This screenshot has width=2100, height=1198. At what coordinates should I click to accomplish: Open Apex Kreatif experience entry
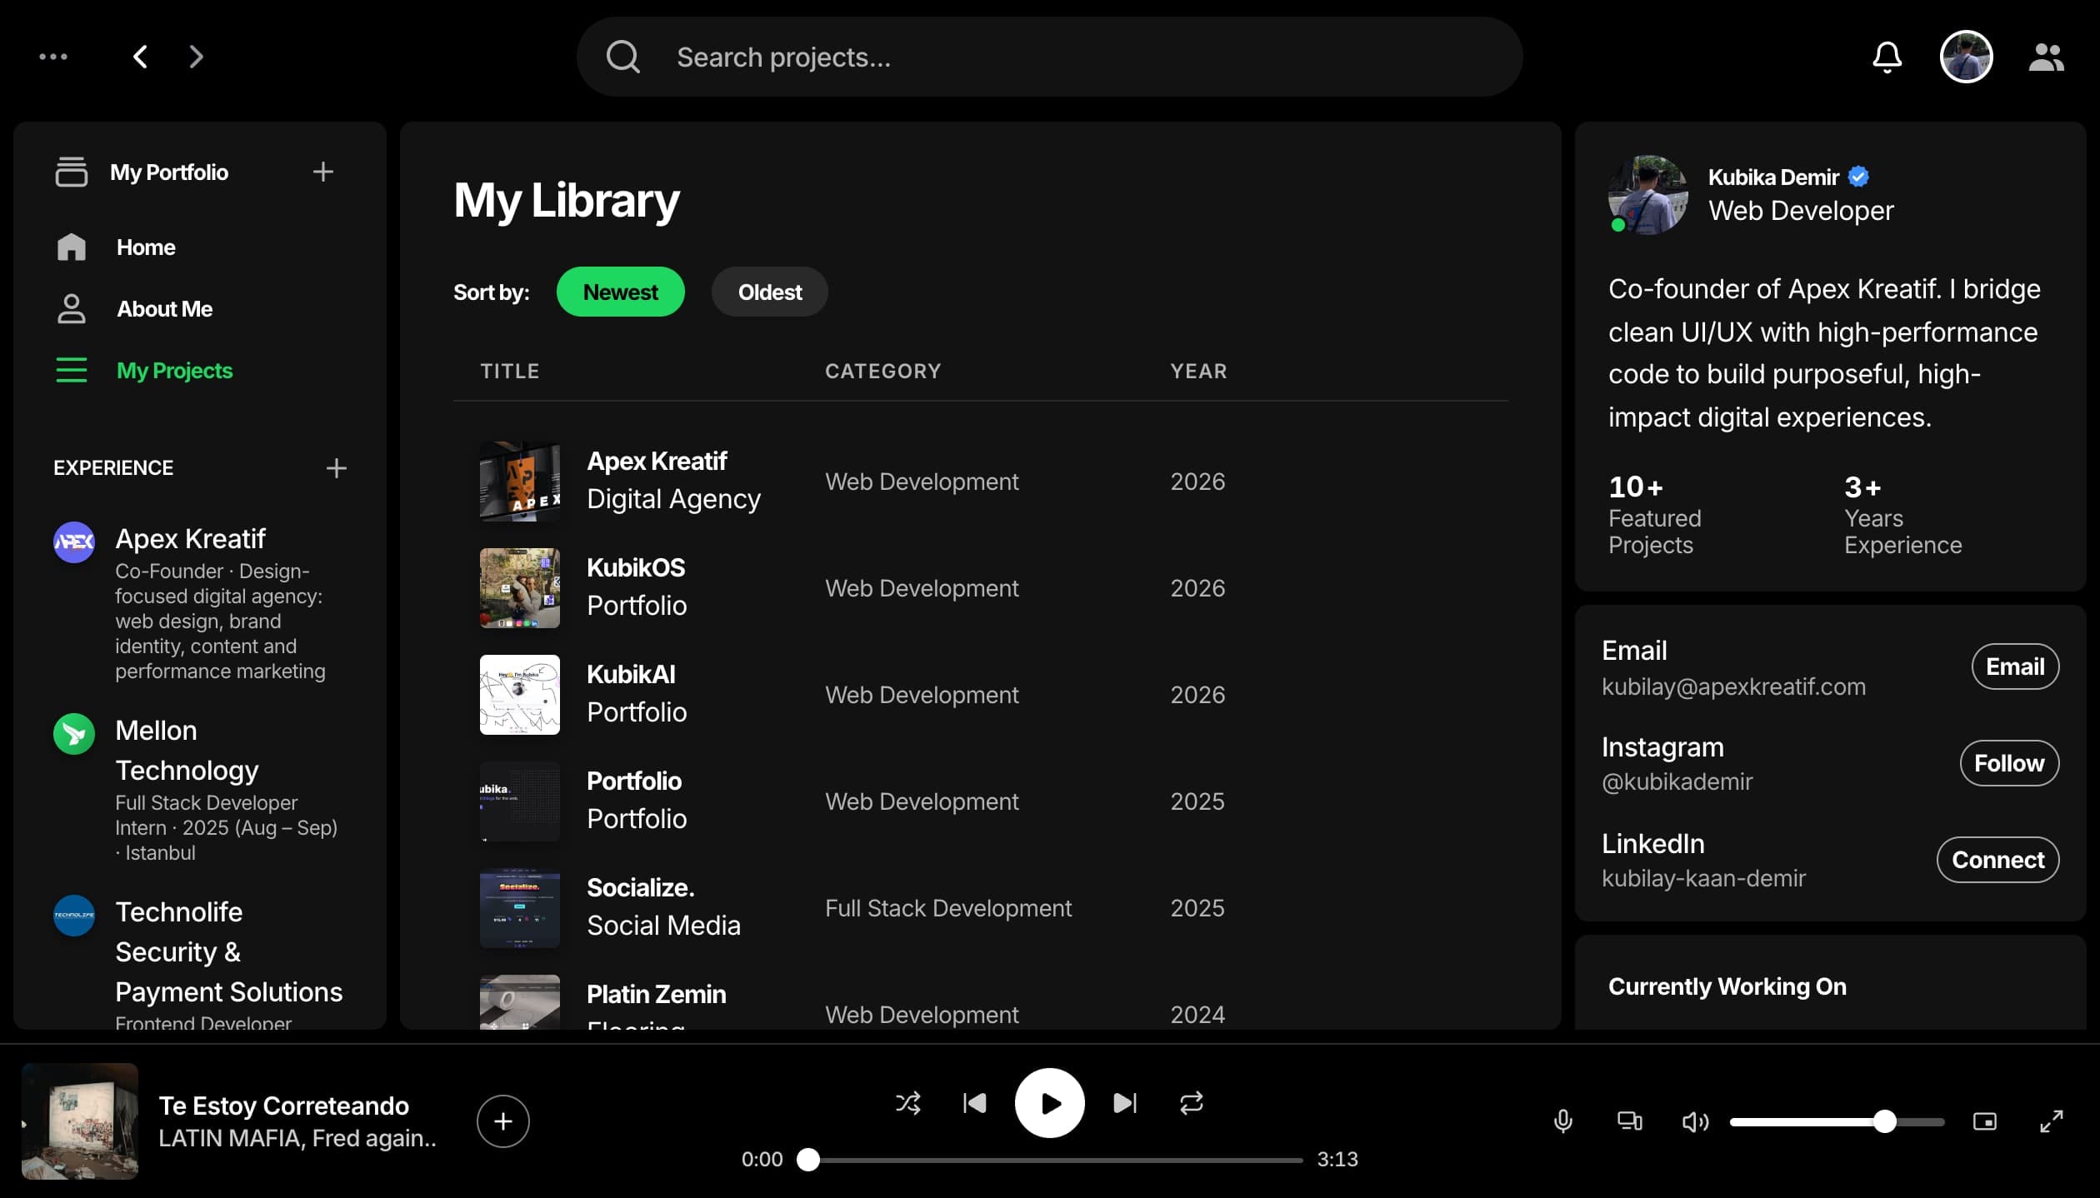pyautogui.click(x=200, y=603)
